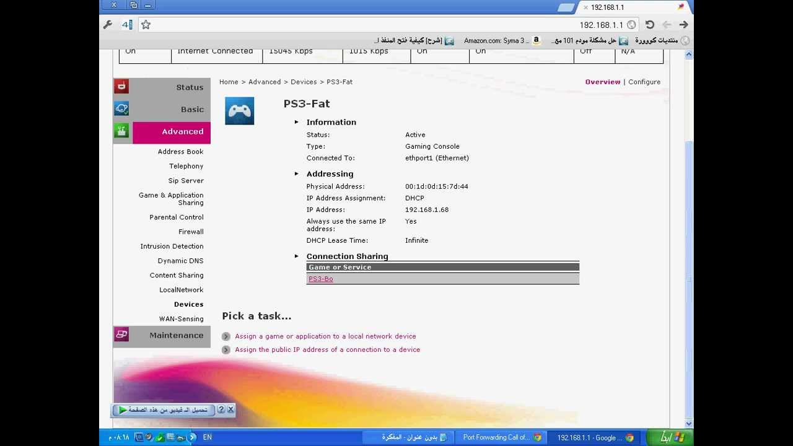Open a new tab with the new-tab button

coord(566,7)
